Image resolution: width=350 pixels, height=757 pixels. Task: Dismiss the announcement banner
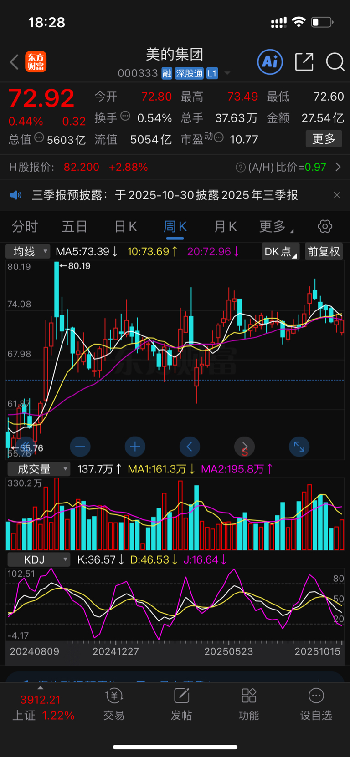pos(337,195)
